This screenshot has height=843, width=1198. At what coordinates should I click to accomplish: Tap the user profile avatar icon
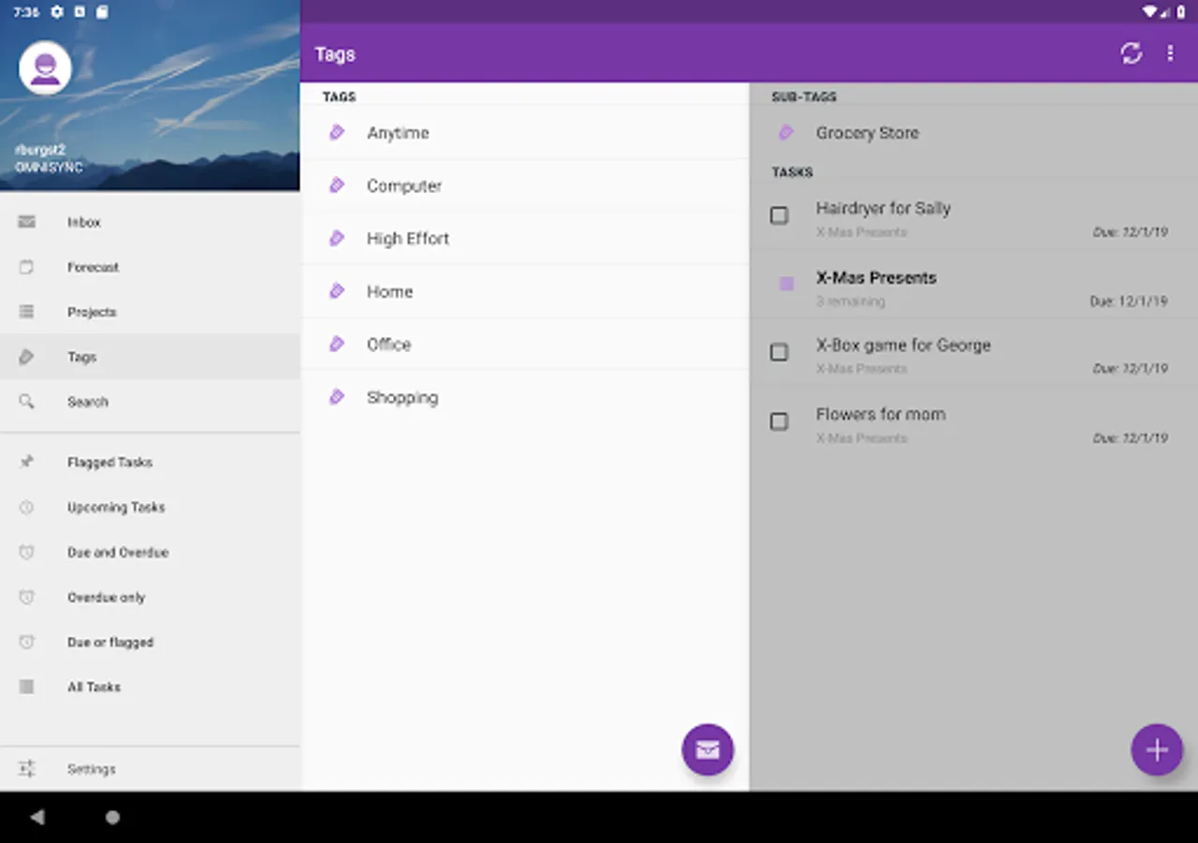point(45,67)
